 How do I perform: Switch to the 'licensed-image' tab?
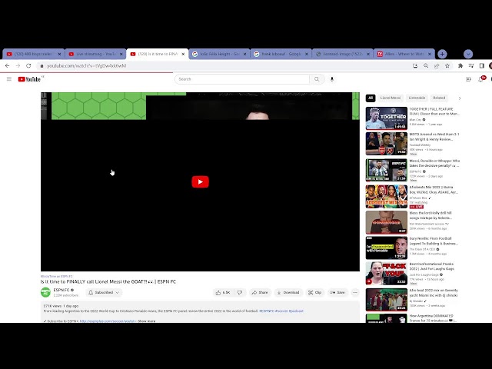pyautogui.click(x=342, y=54)
